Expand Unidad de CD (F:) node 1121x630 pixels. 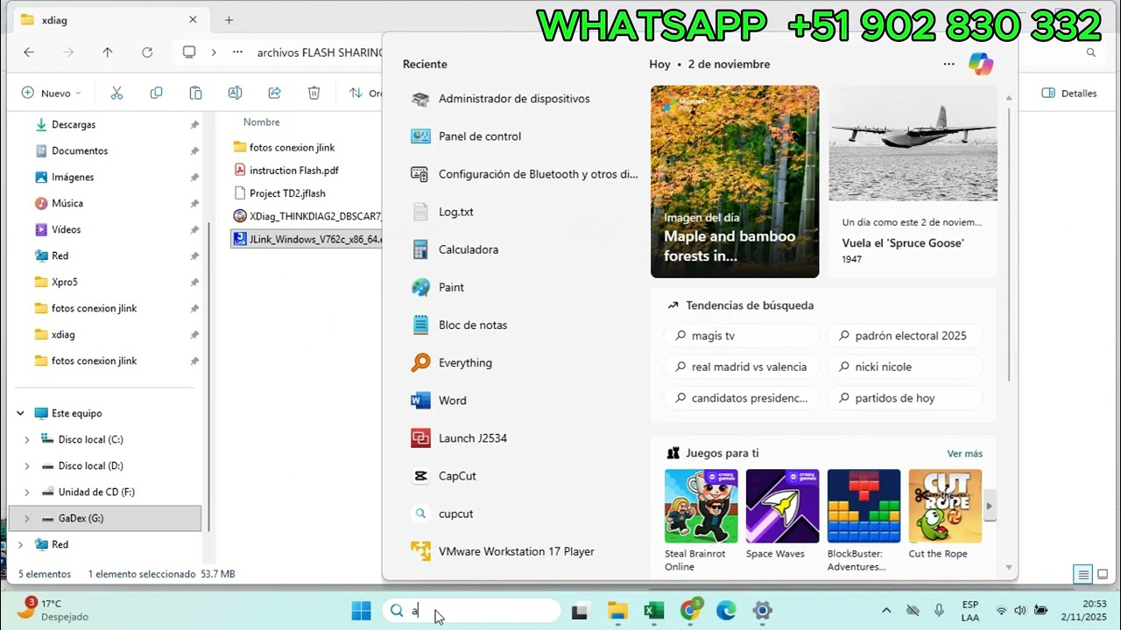click(27, 492)
